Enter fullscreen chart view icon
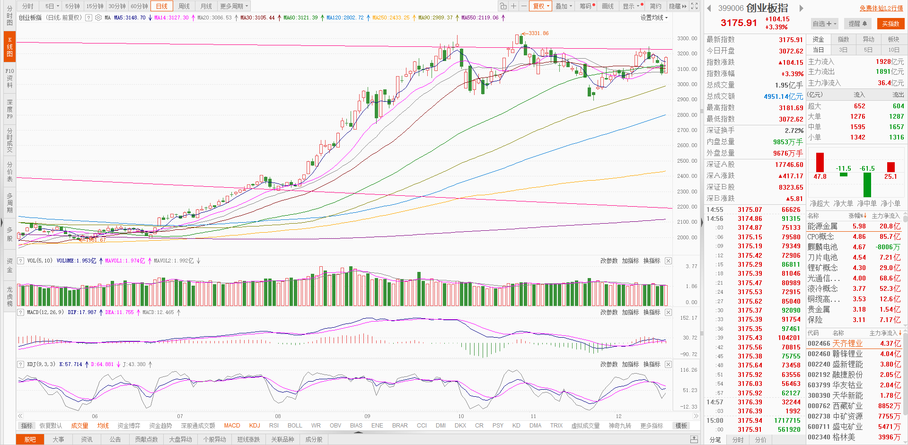 pos(694,6)
